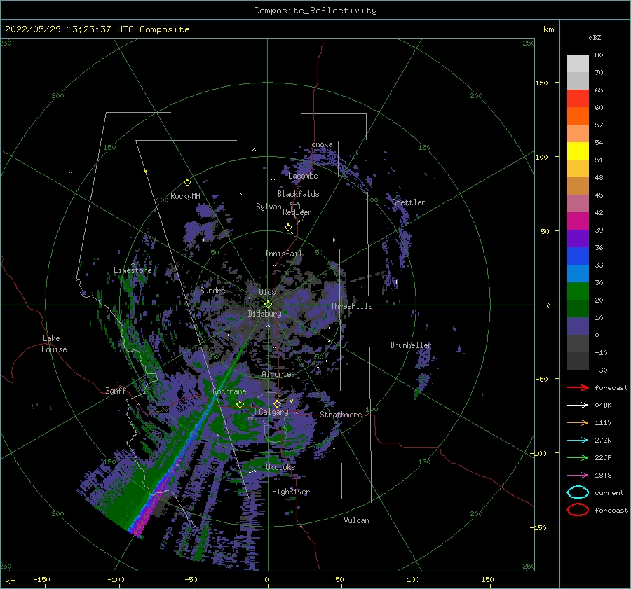This screenshot has height=589, width=631.
Task: Select the Stettler label
Action: [x=409, y=202]
